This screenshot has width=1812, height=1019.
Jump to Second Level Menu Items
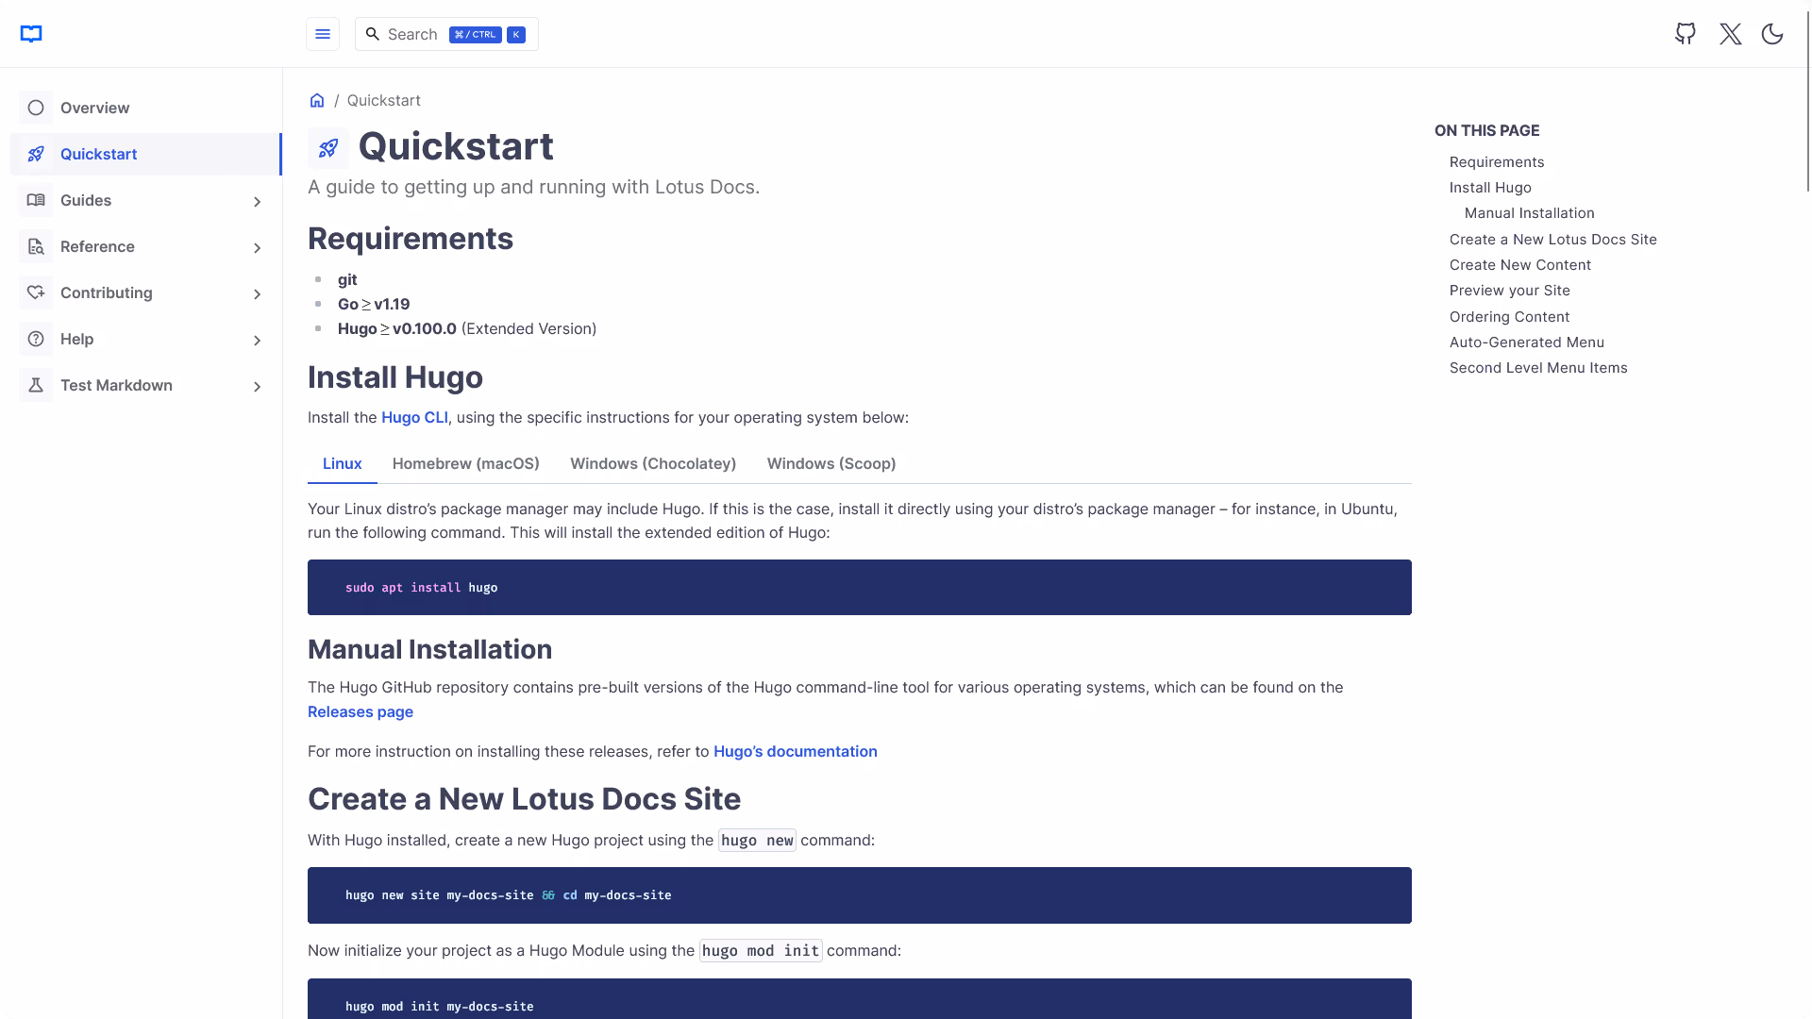1538,368
